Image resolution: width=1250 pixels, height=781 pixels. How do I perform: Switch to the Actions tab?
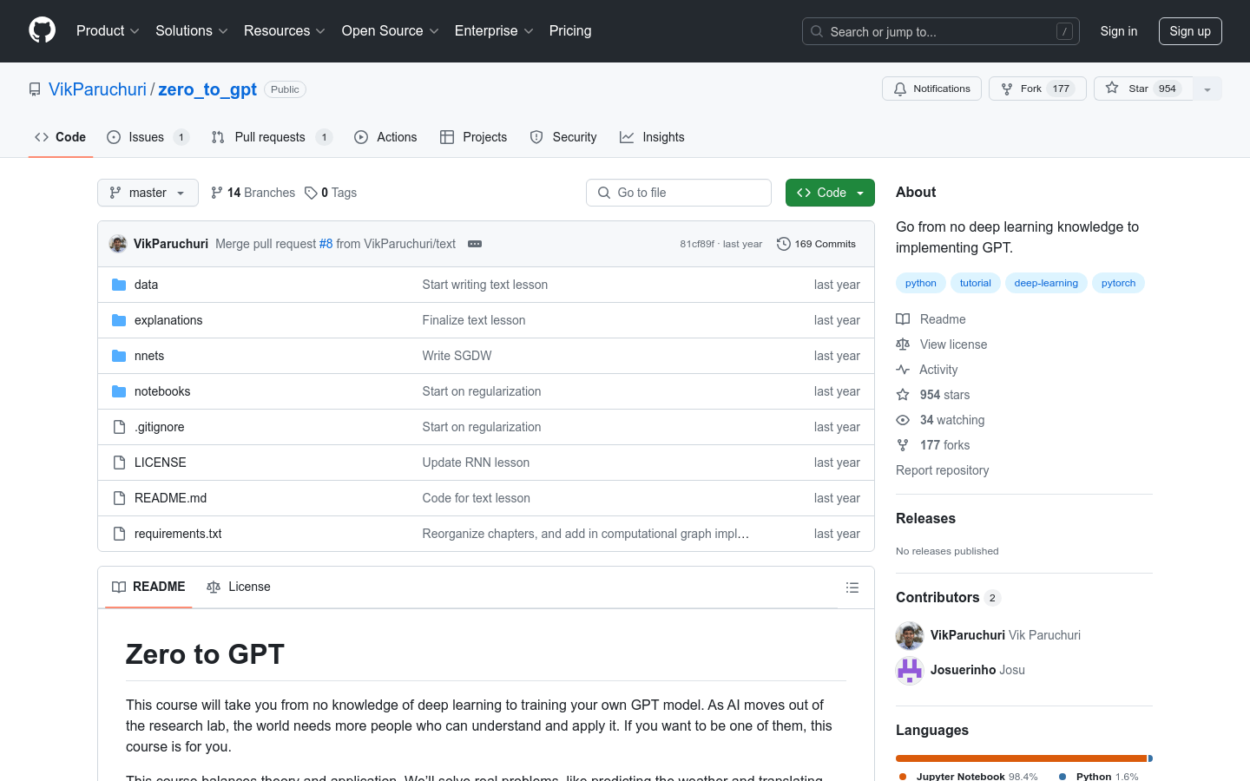[x=385, y=137]
